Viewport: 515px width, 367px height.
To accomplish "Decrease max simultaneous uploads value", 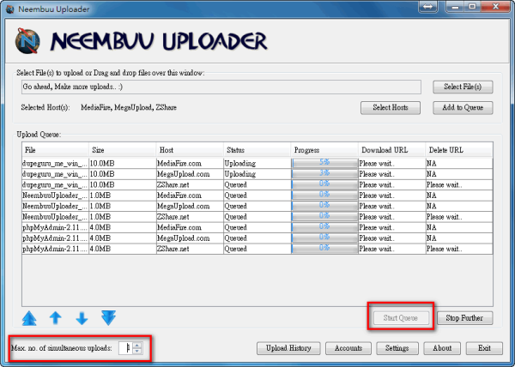I will click(x=137, y=351).
